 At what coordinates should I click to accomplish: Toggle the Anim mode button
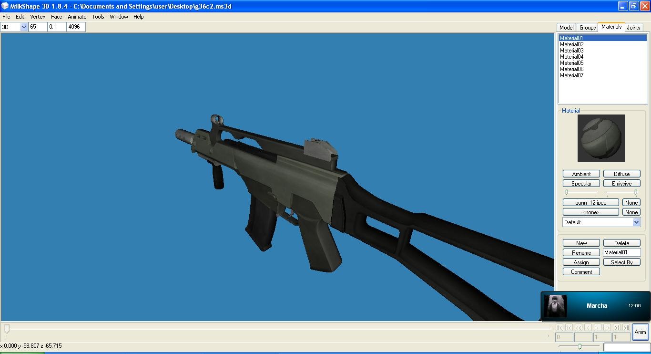point(641,332)
